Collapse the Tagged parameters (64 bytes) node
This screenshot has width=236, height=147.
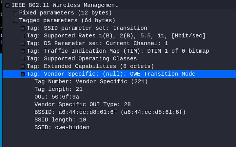[15, 21]
